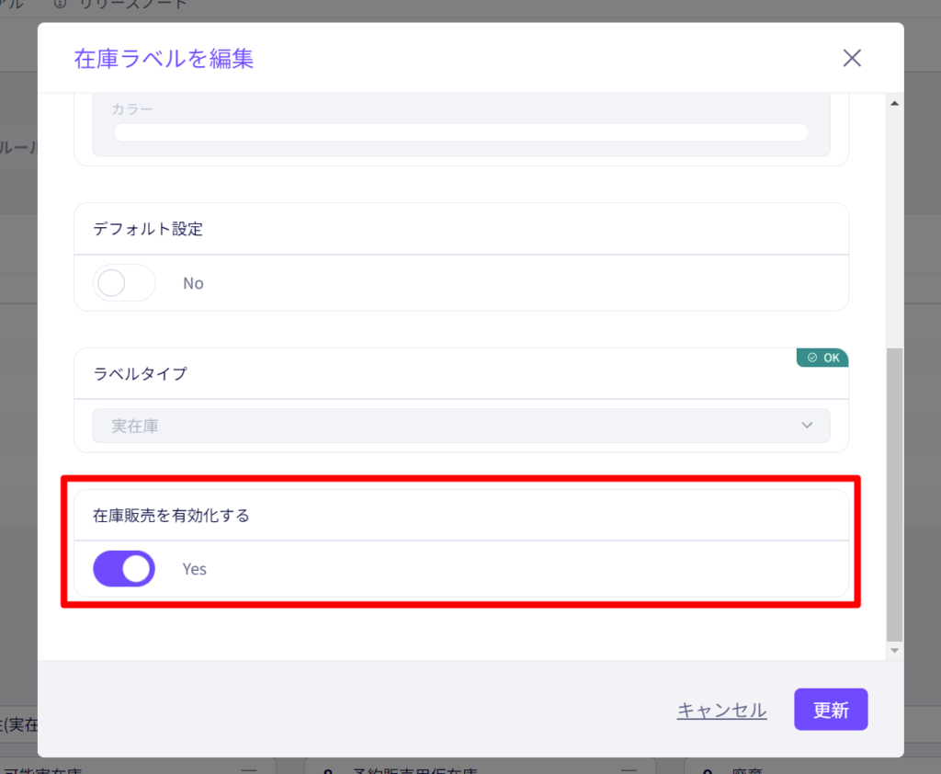Viewport: 941px width, 774px height.
Task: Click the green OK badge
Action: pyautogui.click(x=822, y=358)
